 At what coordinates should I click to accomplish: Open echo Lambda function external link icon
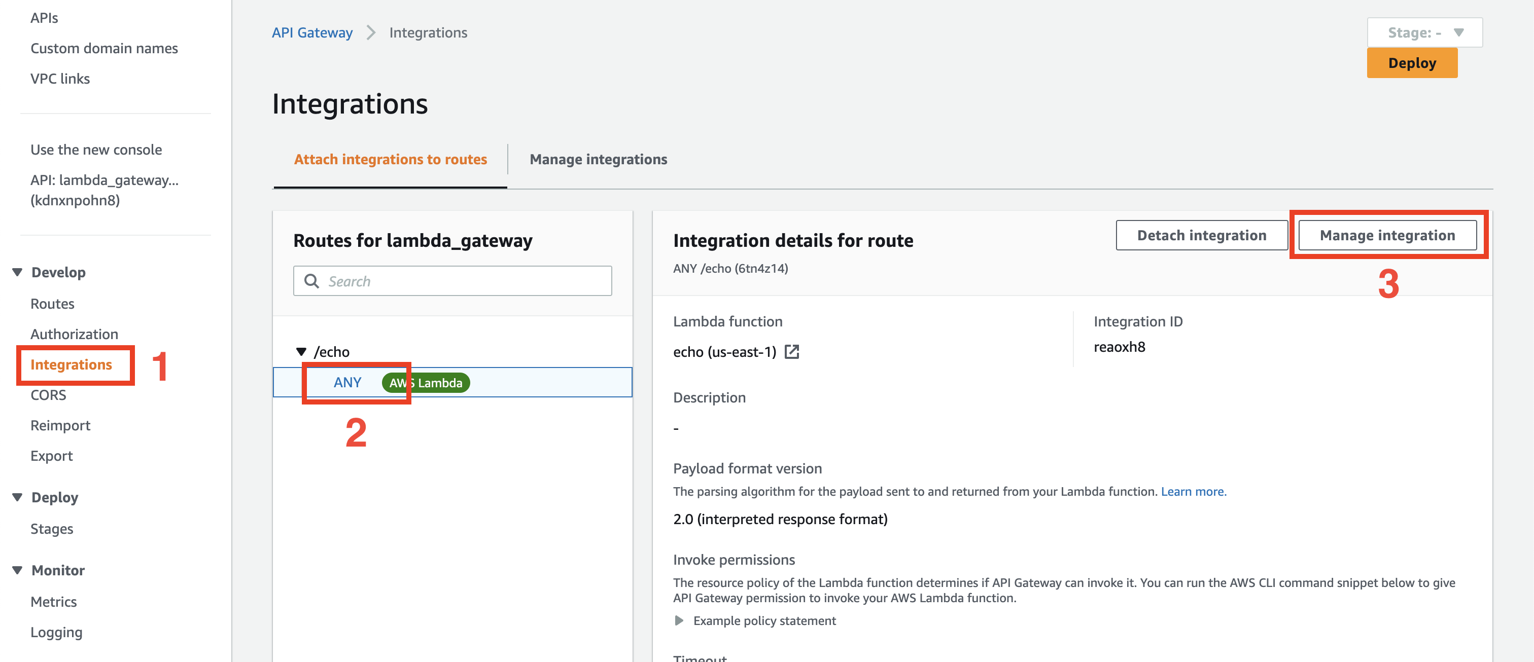point(791,351)
